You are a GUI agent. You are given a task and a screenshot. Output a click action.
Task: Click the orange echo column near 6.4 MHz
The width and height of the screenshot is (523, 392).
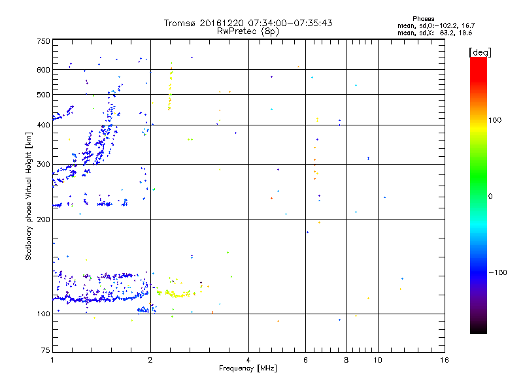(316, 163)
